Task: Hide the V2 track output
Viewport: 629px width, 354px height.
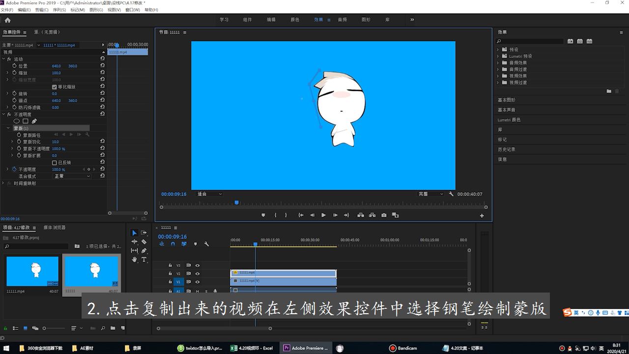Action: [x=198, y=273]
